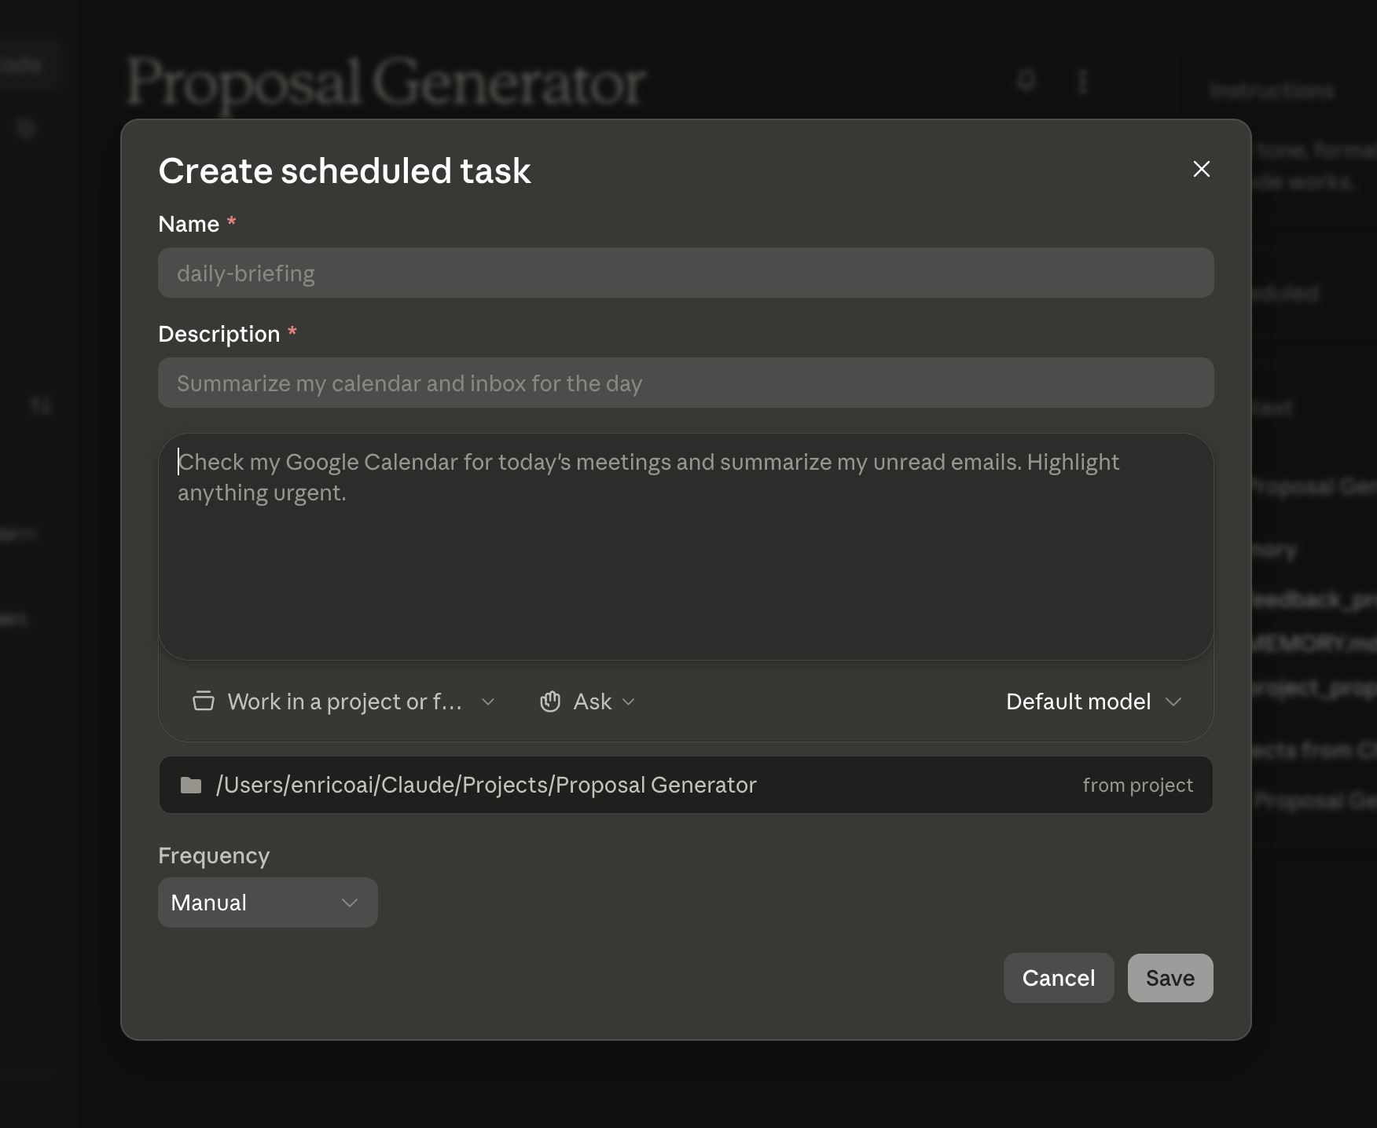This screenshot has height=1128, width=1377.
Task: Open the Work in a project dropdown
Action: coord(344,701)
